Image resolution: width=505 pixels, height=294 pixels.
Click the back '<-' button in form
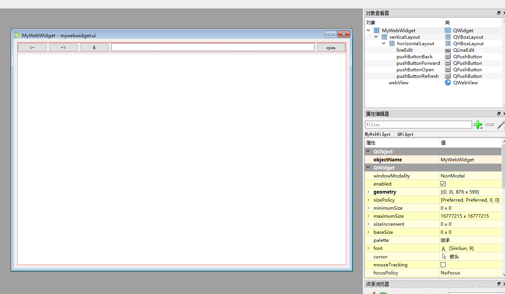click(x=33, y=48)
